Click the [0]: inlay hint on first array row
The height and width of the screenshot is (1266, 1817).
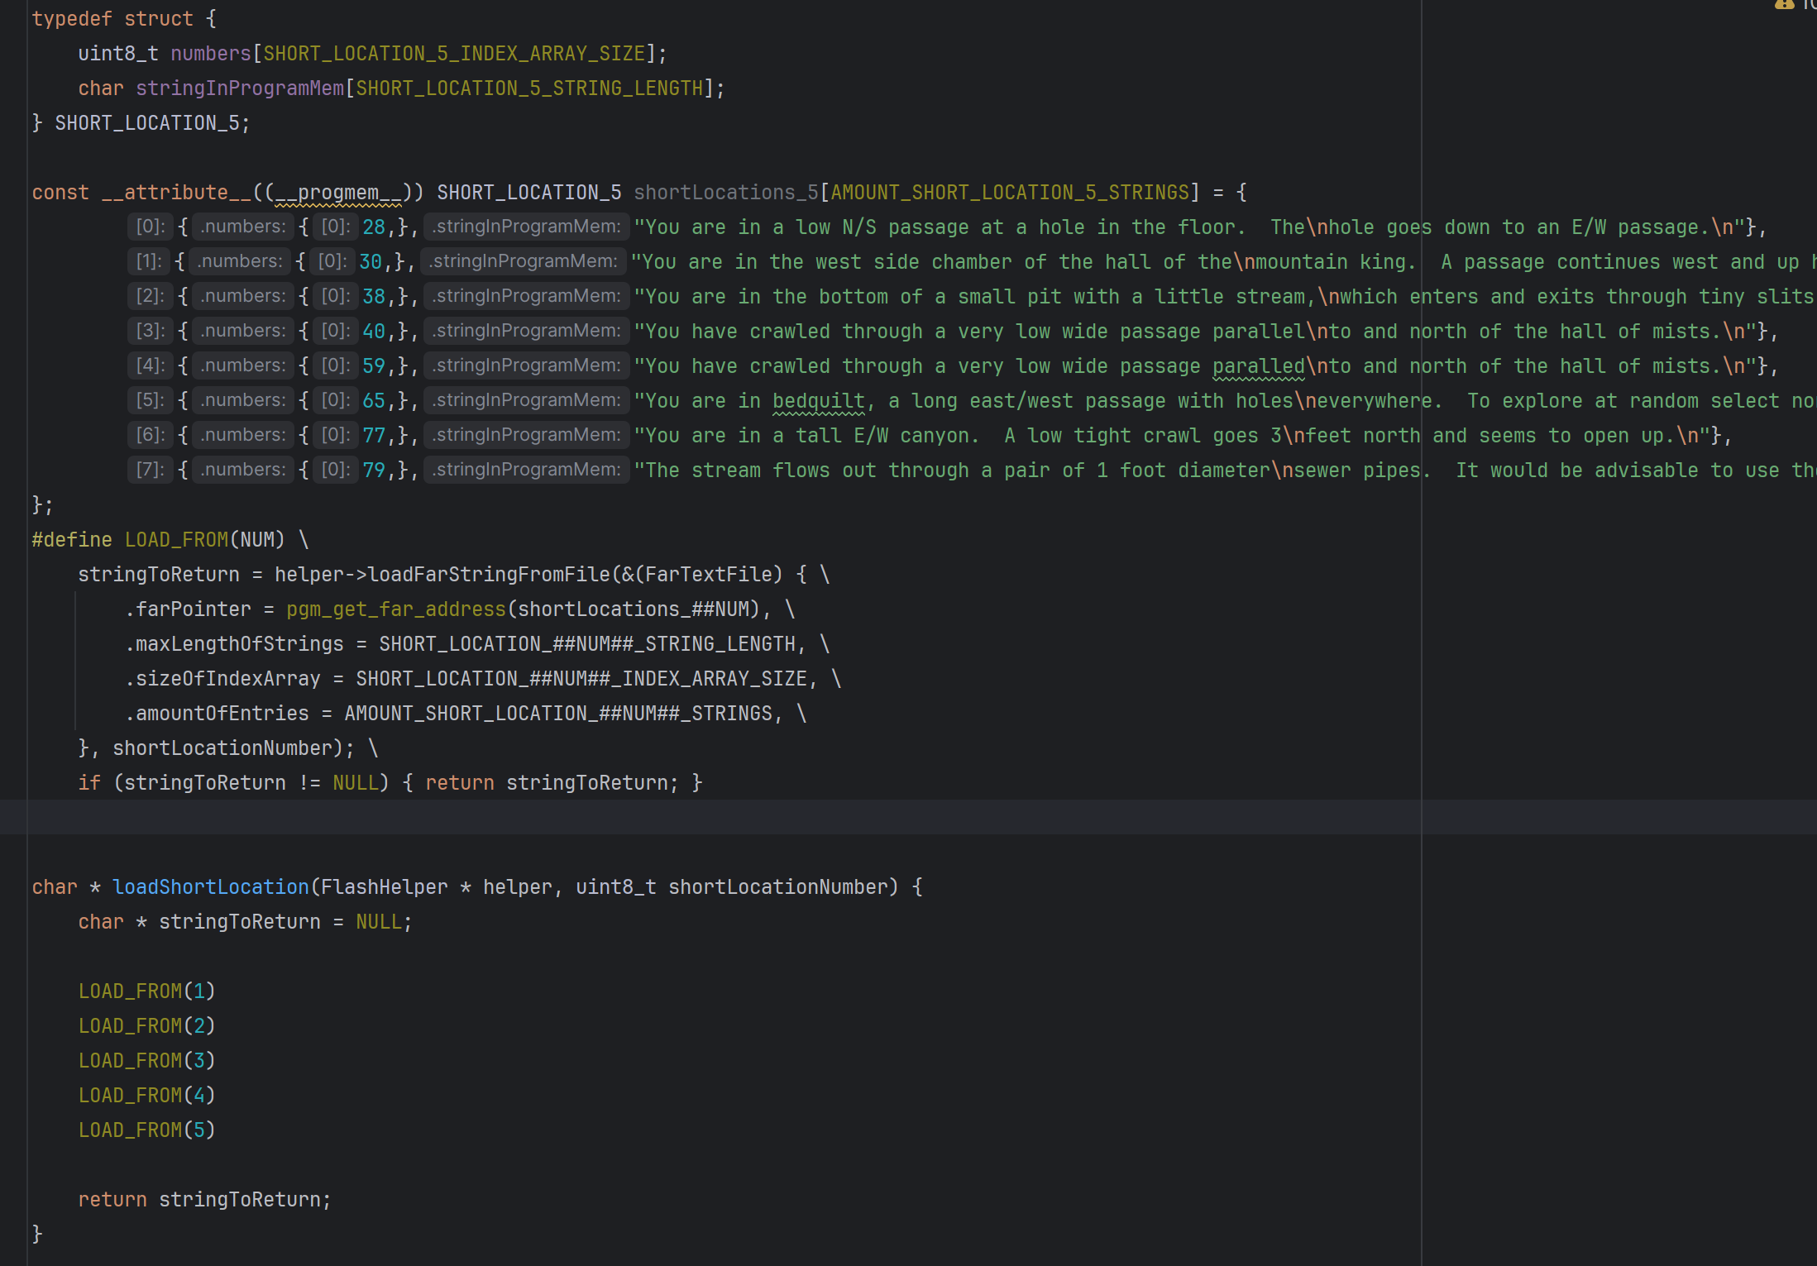pos(150,227)
